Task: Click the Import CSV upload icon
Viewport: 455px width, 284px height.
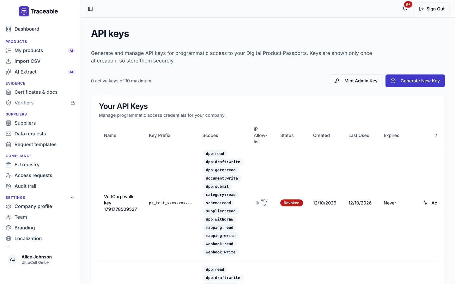Action: point(9,61)
